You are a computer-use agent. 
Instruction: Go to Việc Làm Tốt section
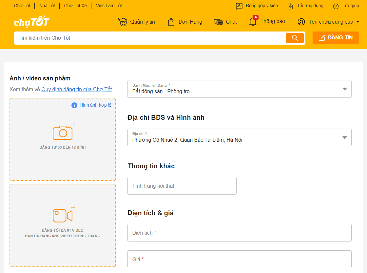pos(109,6)
